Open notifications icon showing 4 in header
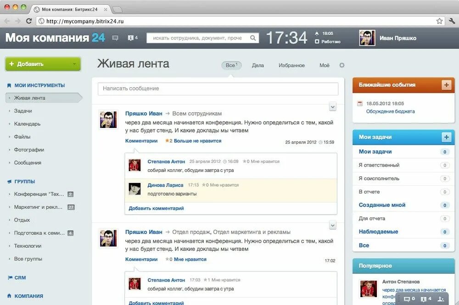This screenshot has height=305, width=459. coord(133,38)
